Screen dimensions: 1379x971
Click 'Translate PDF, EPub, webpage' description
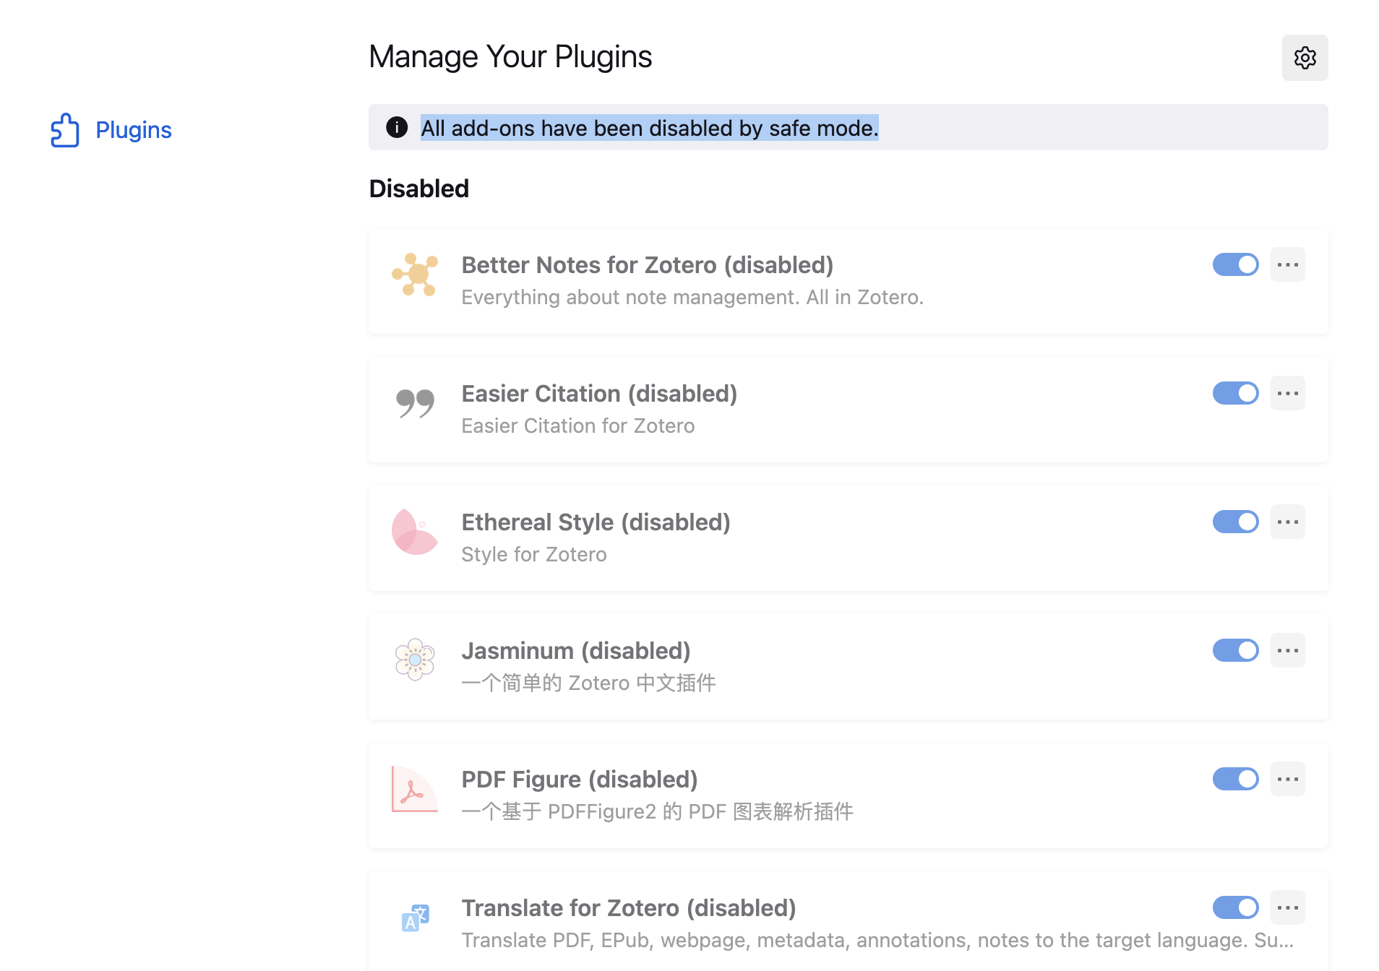point(877,940)
